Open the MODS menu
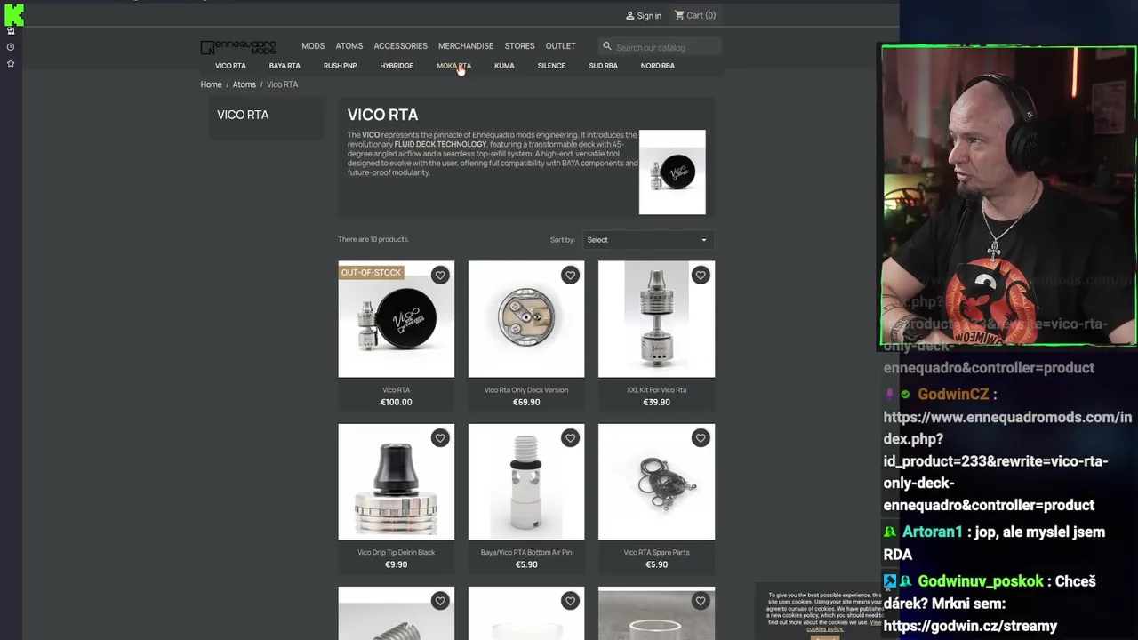Viewport: 1138px width, 640px height. click(313, 46)
